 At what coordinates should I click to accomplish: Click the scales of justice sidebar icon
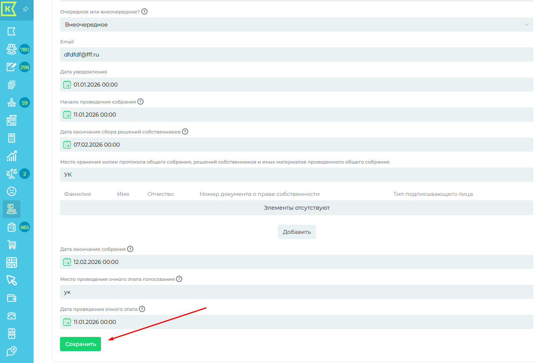coord(11,174)
